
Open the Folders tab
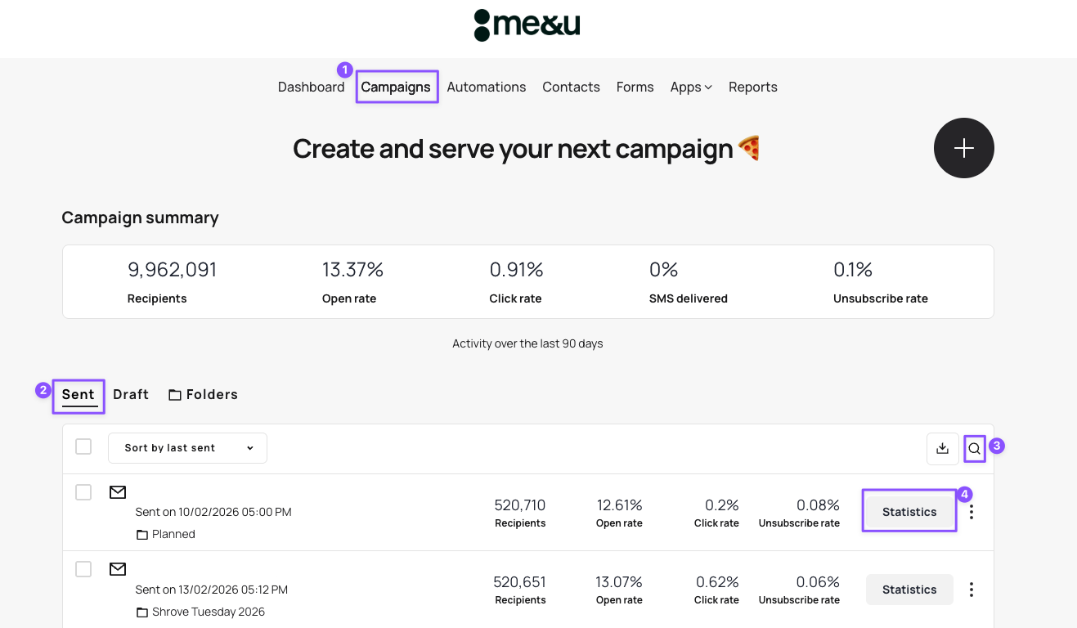click(203, 395)
